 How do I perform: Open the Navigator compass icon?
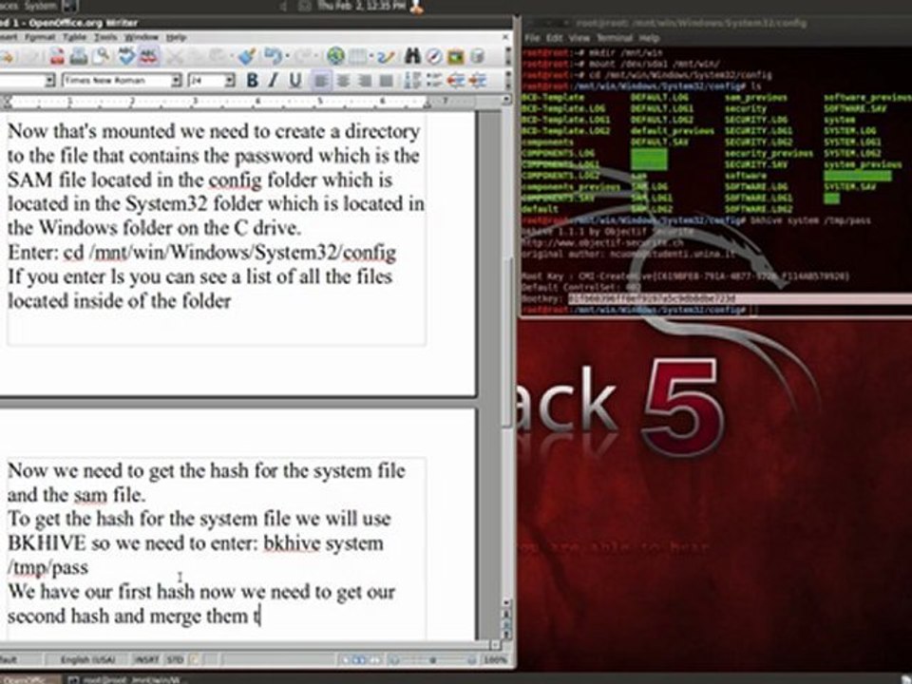[434, 56]
